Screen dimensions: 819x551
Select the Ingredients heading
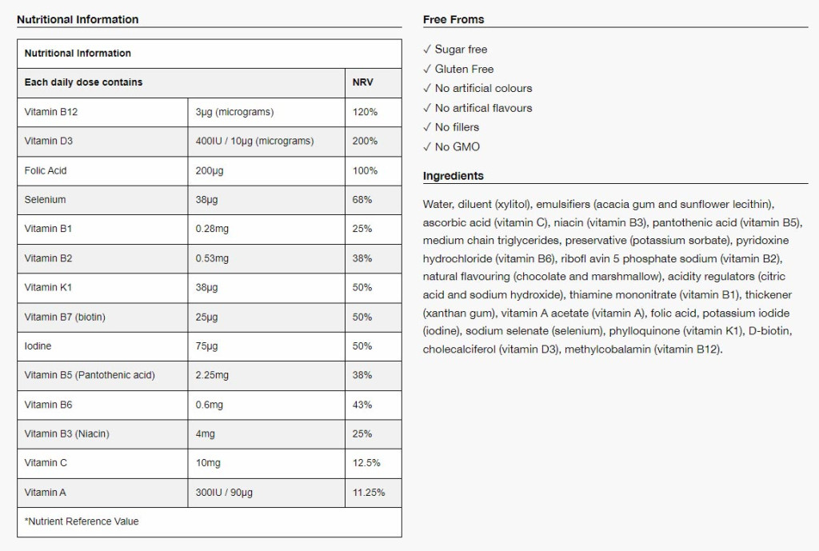[x=453, y=176]
